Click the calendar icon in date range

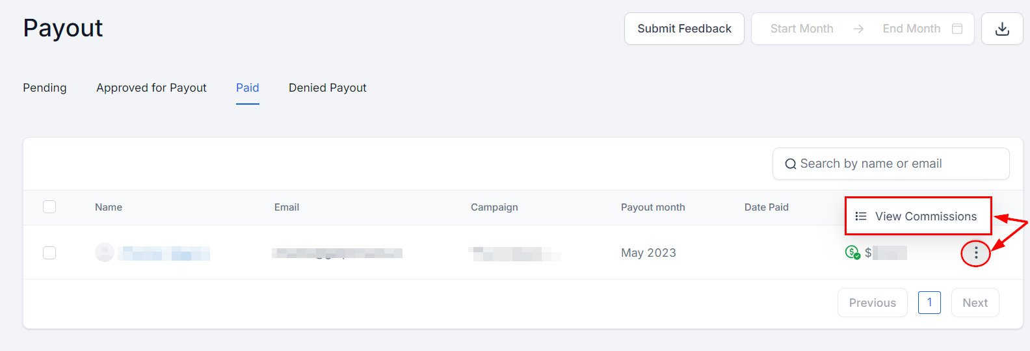point(957,29)
